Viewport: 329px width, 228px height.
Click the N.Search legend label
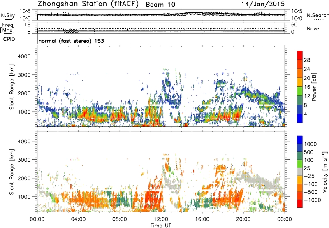pos(317,15)
